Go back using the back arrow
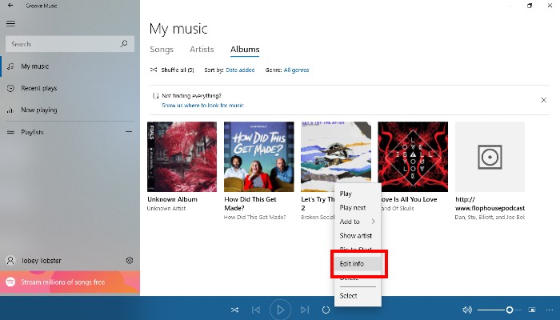Image resolution: width=560 pixels, height=320 pixels. pyautogui.click(x=8, y=6)
